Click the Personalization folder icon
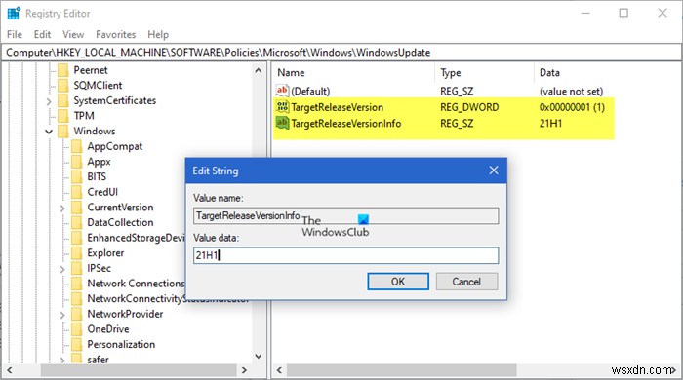 pos(77,344)
